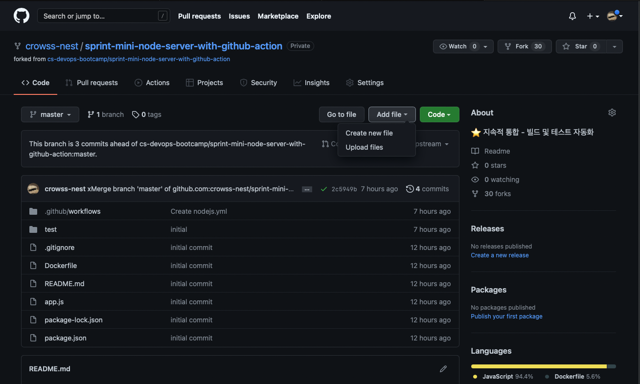View 0 watching in About section
The height and width of the screenshot is (384, 640).
tap(495, 180)
